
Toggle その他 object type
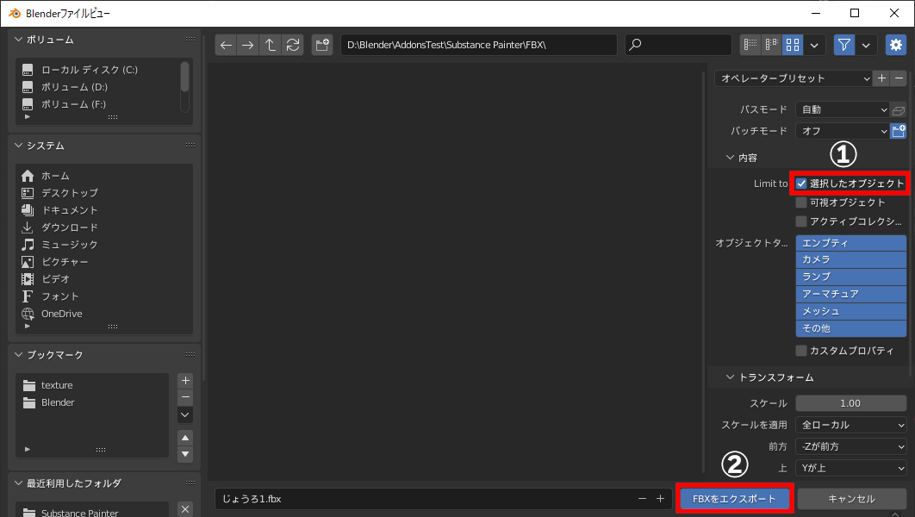pyautogui.click(x=850, y=328)
